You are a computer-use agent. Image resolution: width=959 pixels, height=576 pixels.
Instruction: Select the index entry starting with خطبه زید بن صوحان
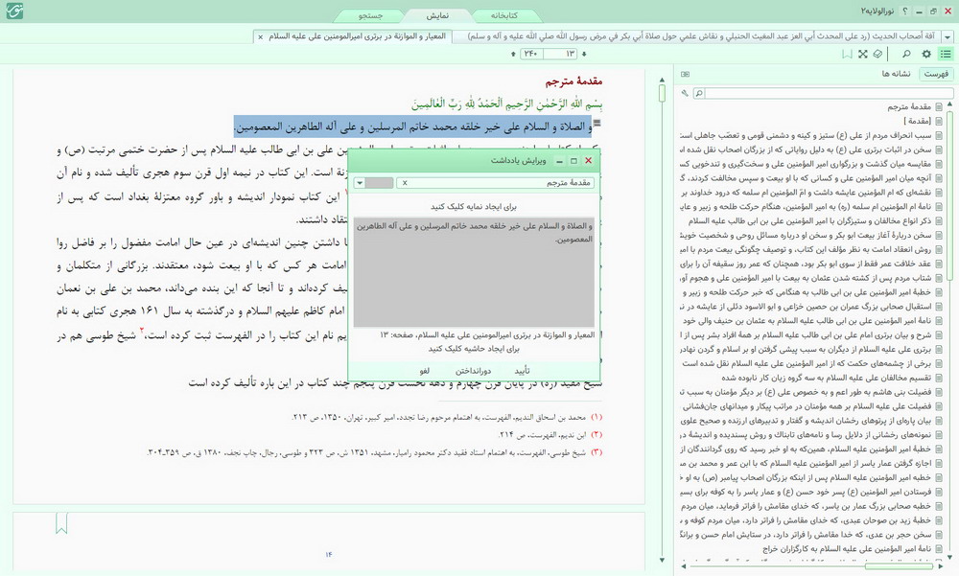(807, 520)
